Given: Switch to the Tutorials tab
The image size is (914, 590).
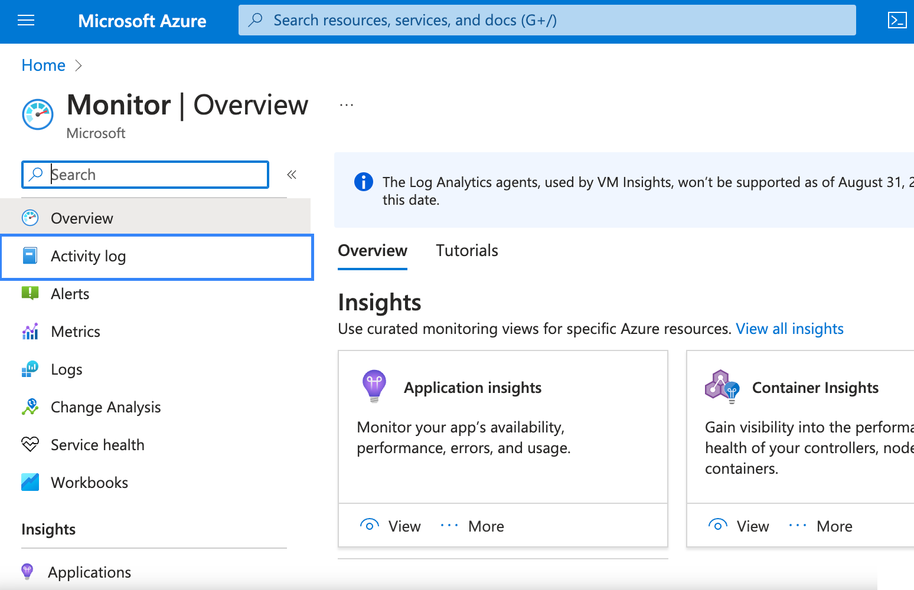Looking at the screenshot, I should [x=467, y=251].
